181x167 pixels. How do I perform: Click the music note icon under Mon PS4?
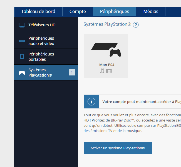click(x=102, y=71)
